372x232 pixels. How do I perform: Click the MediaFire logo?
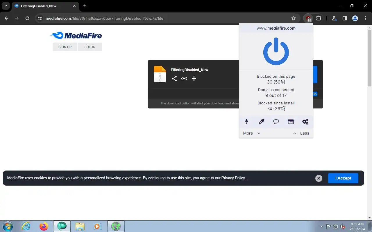(x=76, y=35)
